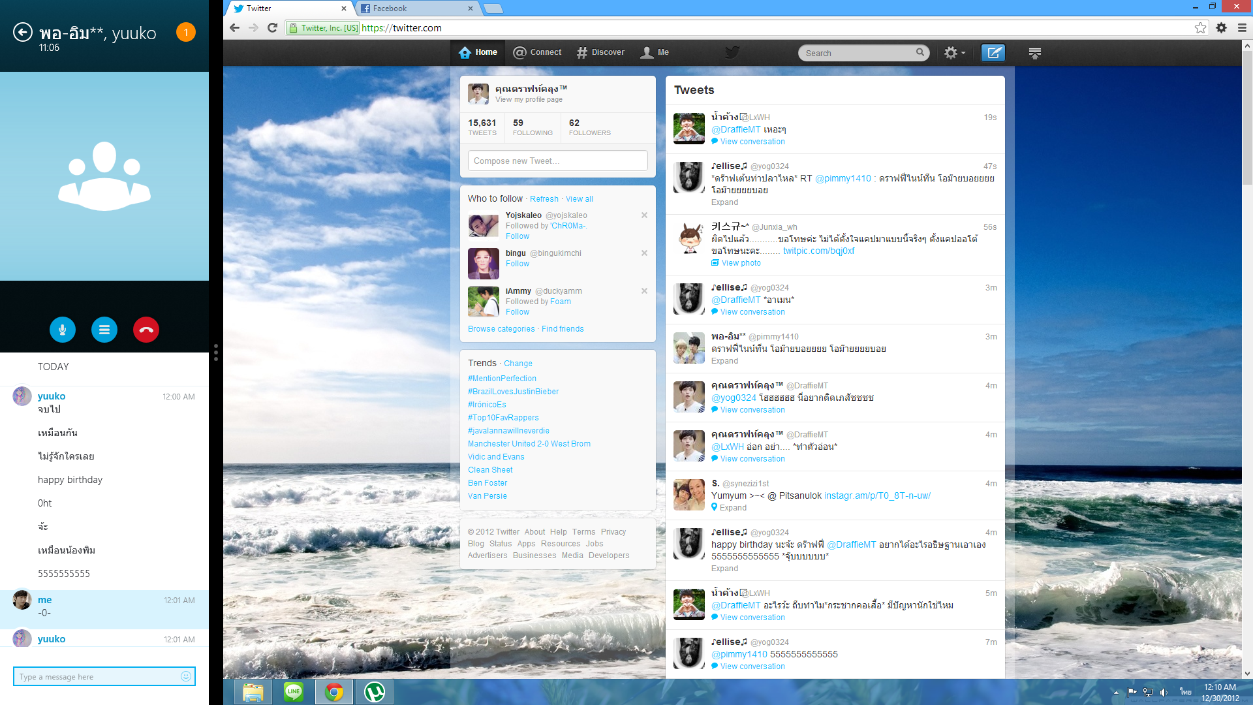This screenshot has width=1253, height=705.
Task: Open emoticon picker in Skype message box
Action: pos(186,676)
